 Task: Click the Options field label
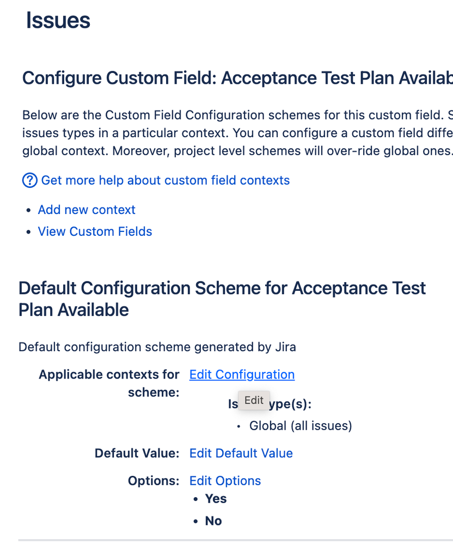153,481
